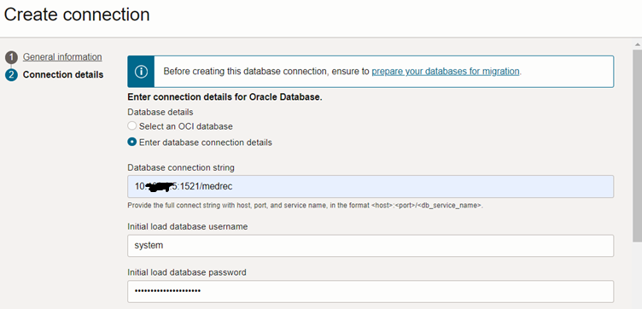Click the 'Select an OCI database' label text

[186, 126]
